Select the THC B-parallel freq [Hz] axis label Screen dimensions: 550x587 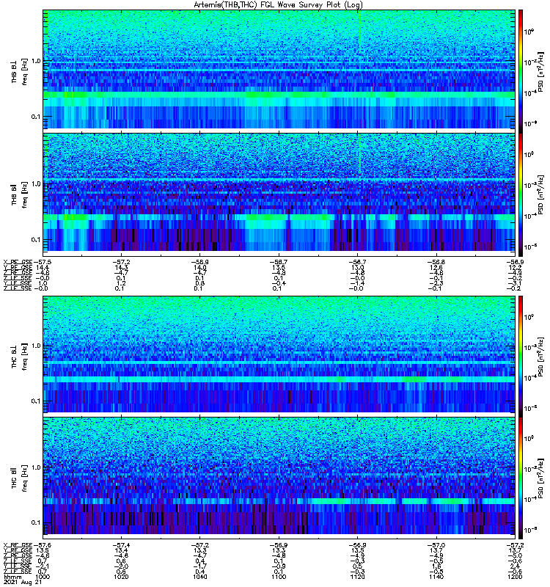25,478
